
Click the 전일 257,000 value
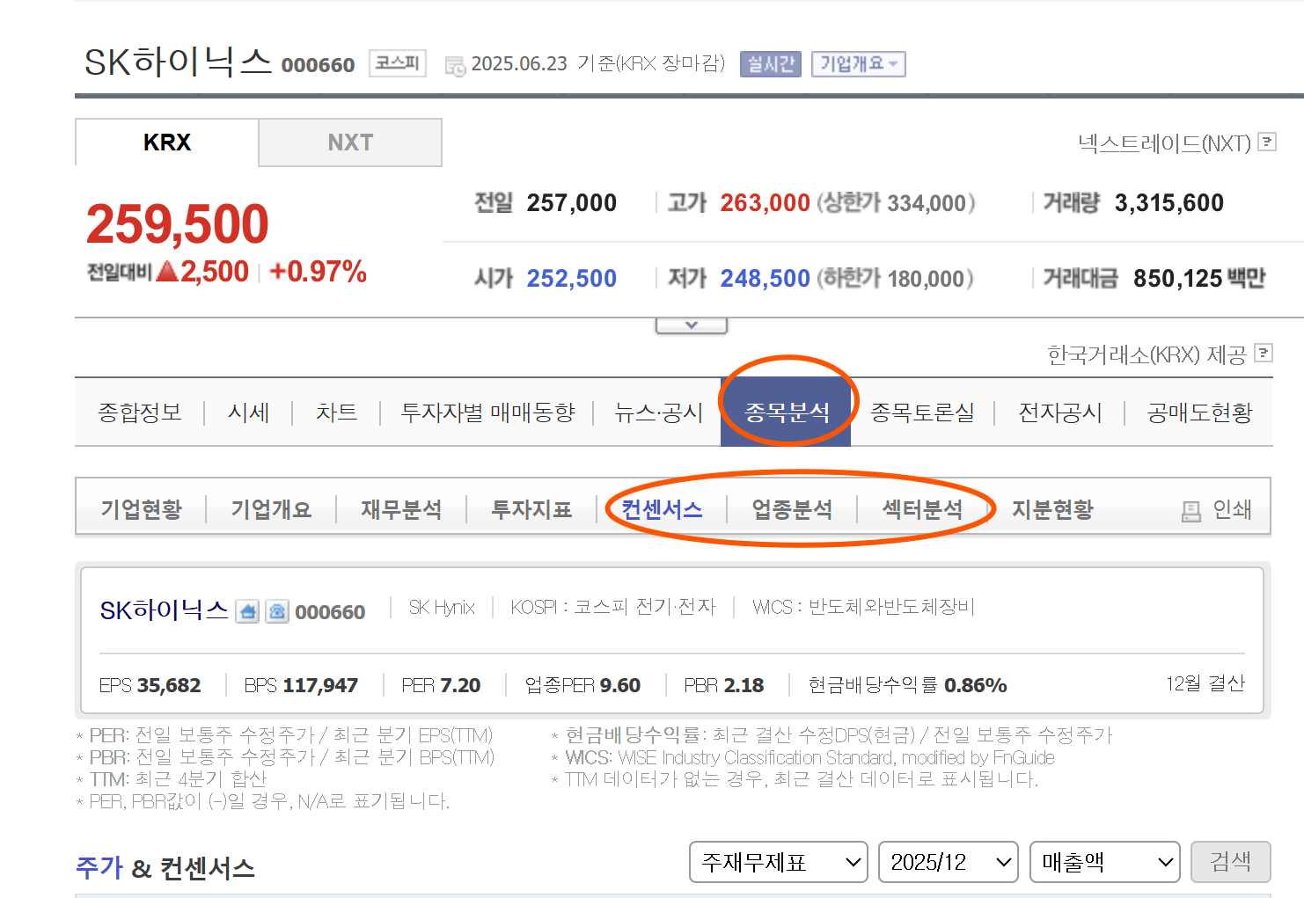click(572, 203)
